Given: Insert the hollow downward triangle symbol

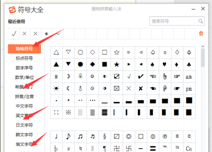Looking at the screenshot, I should click(x=68, y=52).
